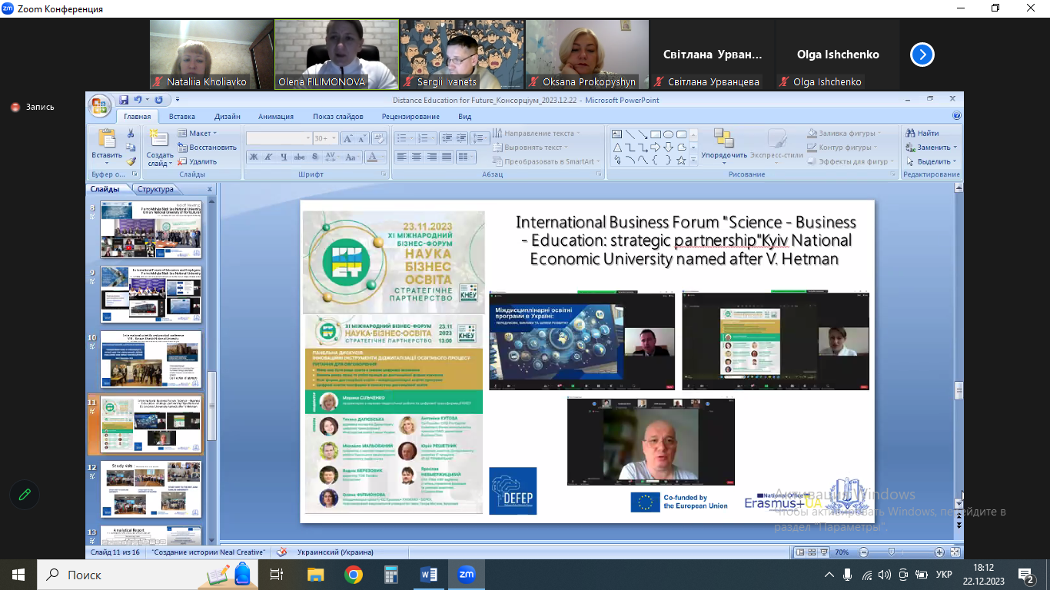Save the presentation via quick access toolbar
Screen dimensions: 1050x590
[123, 100]
